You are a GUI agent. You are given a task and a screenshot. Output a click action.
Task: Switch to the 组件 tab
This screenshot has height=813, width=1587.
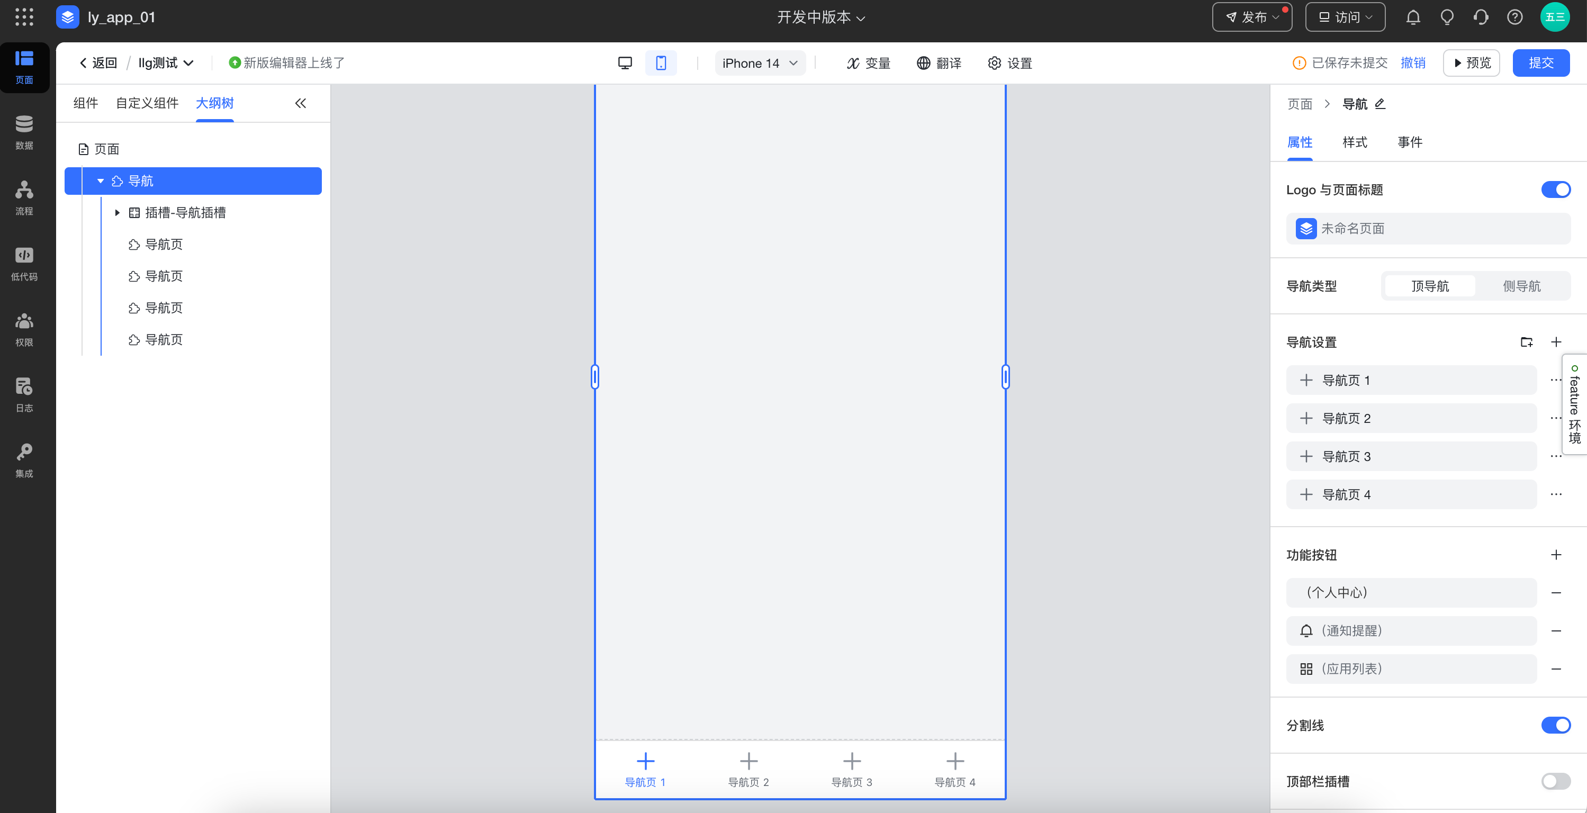point(86,103)
